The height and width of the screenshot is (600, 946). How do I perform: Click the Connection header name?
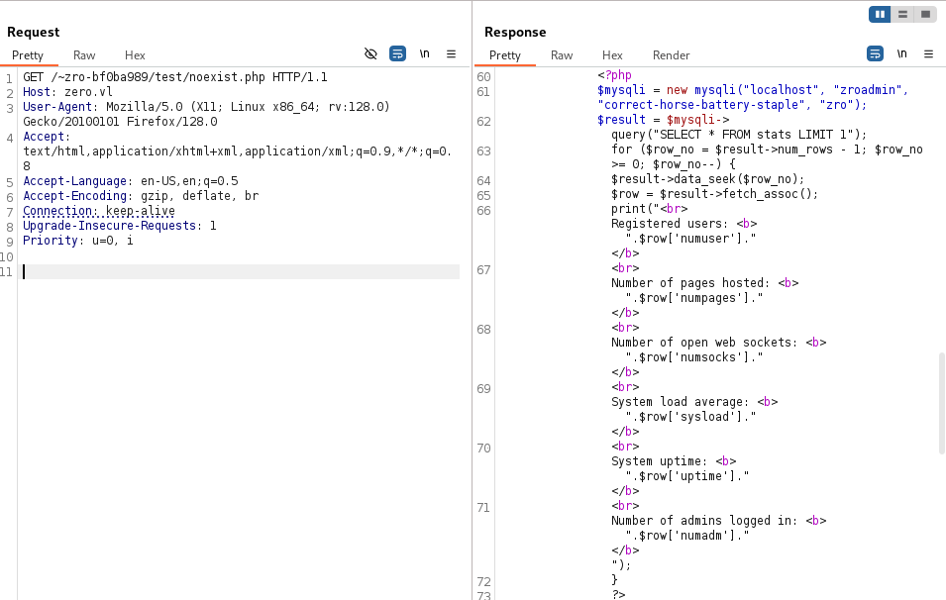click(57, 211)
